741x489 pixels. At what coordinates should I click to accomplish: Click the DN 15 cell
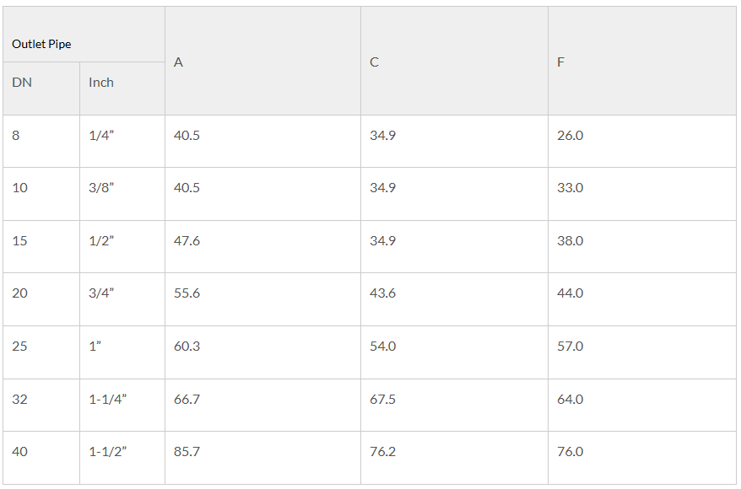(x=41, y=246)
